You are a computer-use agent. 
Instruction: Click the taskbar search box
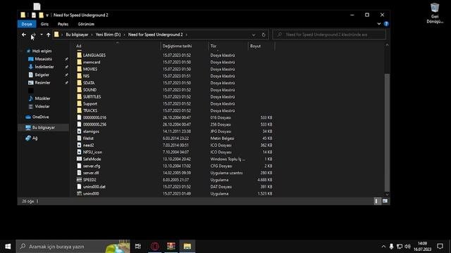click(73, 247)
